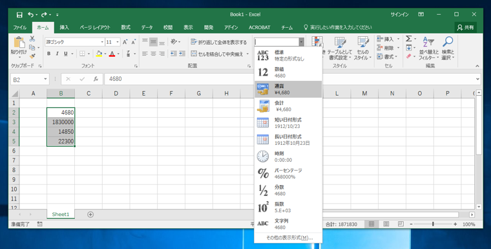Toggle align text right

[x=162, y=54]
